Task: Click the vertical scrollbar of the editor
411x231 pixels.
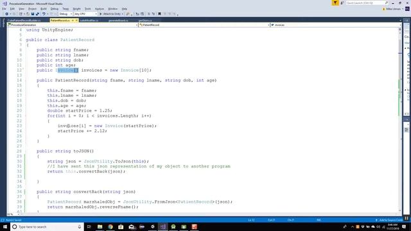Action: (x=400, y=121)
